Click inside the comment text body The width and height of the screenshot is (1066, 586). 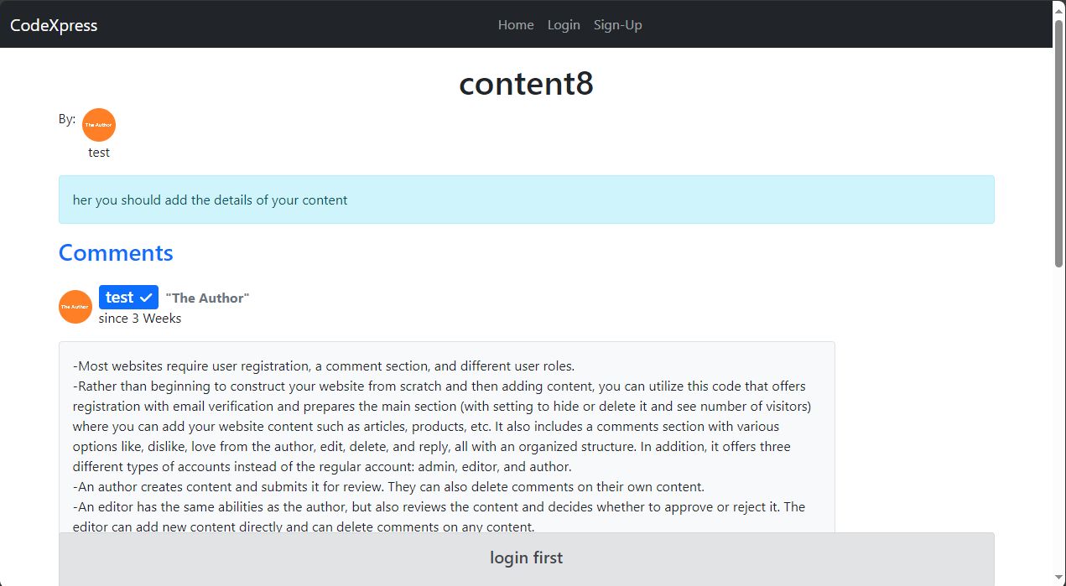(446, 436)
